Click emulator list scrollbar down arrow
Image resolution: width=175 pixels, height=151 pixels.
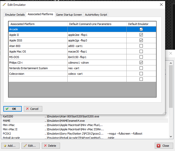point(171,136)
